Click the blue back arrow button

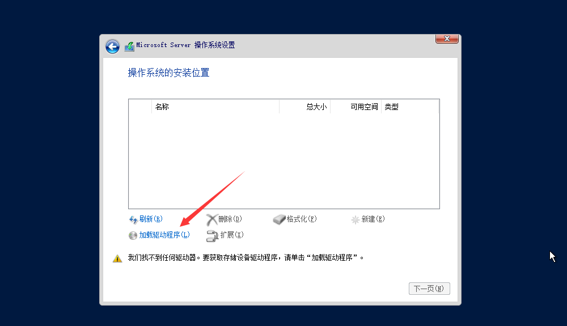pos(112,46)
